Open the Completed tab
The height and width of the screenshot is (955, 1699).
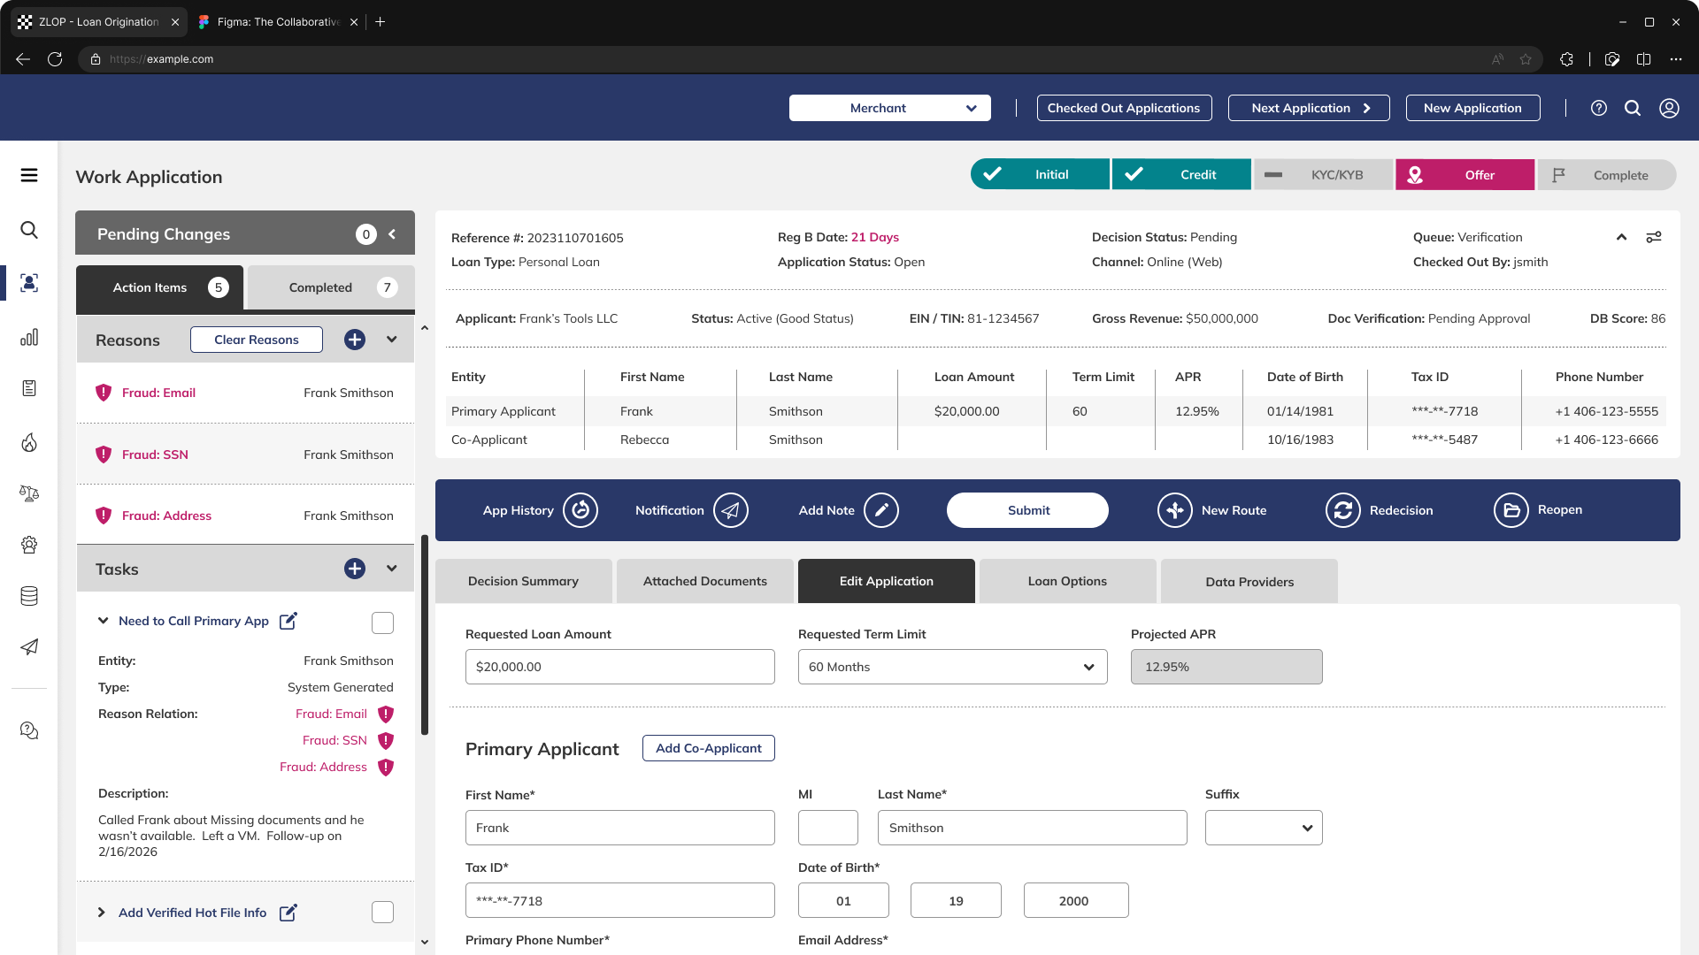pos(331,287)
